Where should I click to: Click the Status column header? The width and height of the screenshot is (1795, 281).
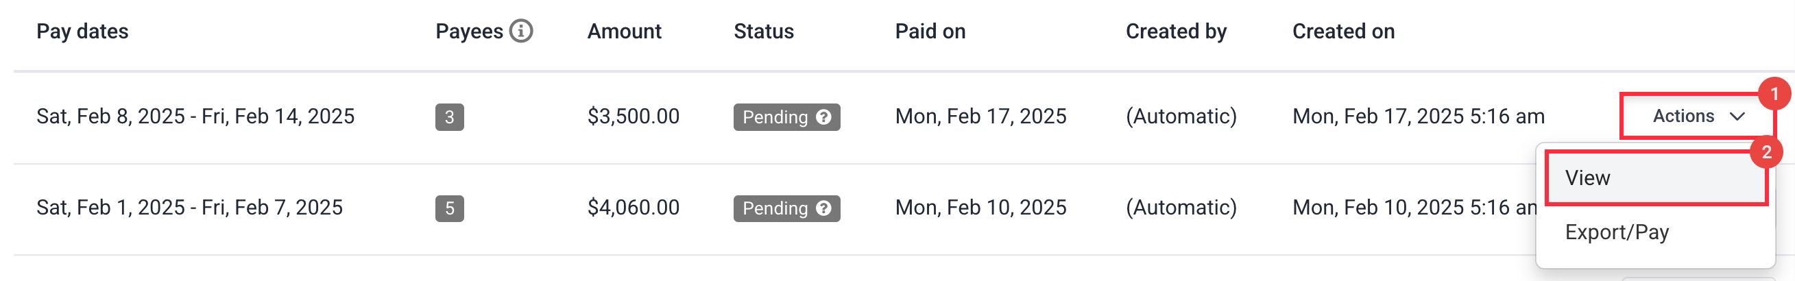point(764,32)
